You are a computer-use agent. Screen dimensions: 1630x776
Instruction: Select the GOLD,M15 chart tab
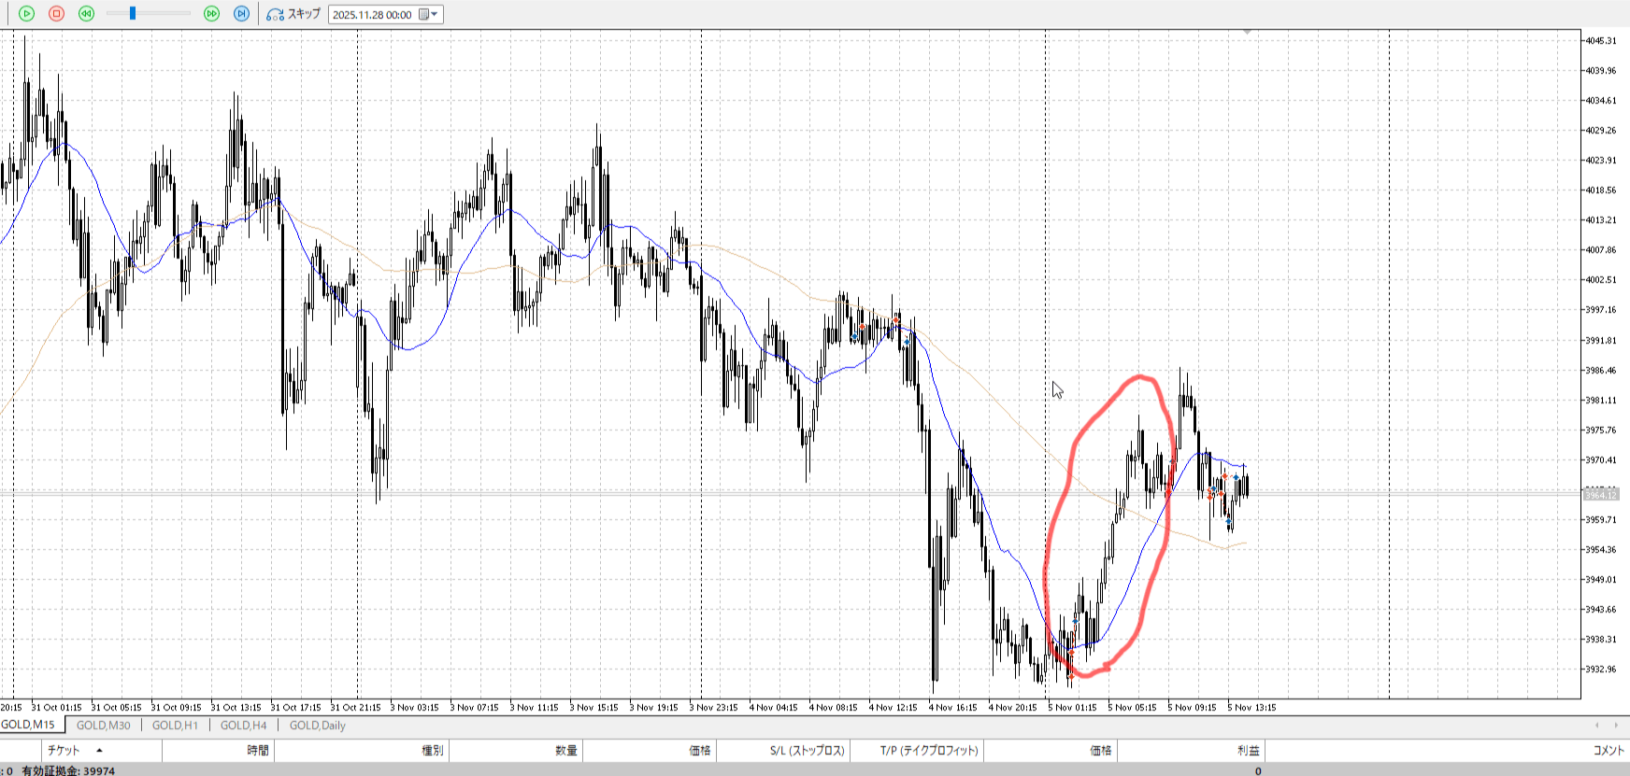[x=28, y=725]
